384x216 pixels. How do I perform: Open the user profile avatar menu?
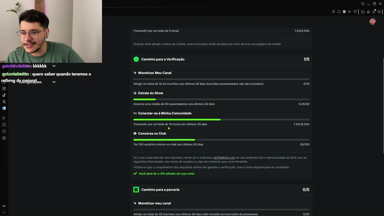tap(373, 22)
